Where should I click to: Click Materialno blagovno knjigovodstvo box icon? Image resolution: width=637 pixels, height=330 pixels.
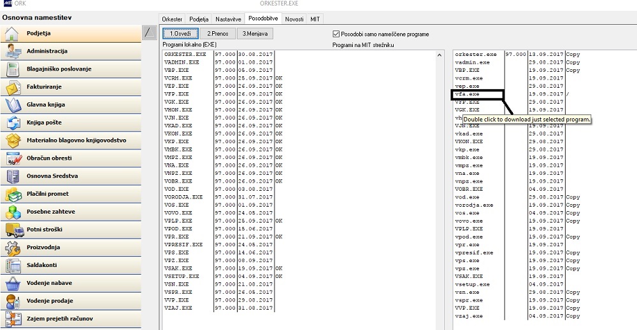pos(13,141)
